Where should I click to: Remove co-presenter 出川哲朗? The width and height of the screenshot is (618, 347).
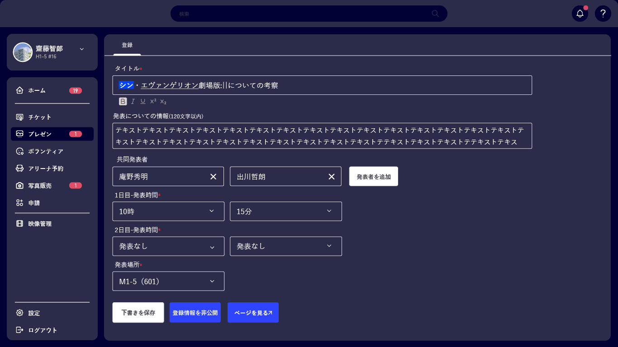point(331,176)
